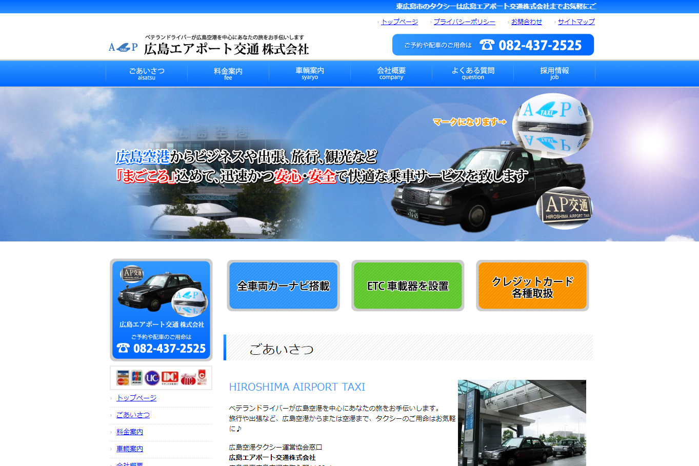Open the 車輌案内 link in the sidebar
The image size is (699, 466).
[130, 449]
